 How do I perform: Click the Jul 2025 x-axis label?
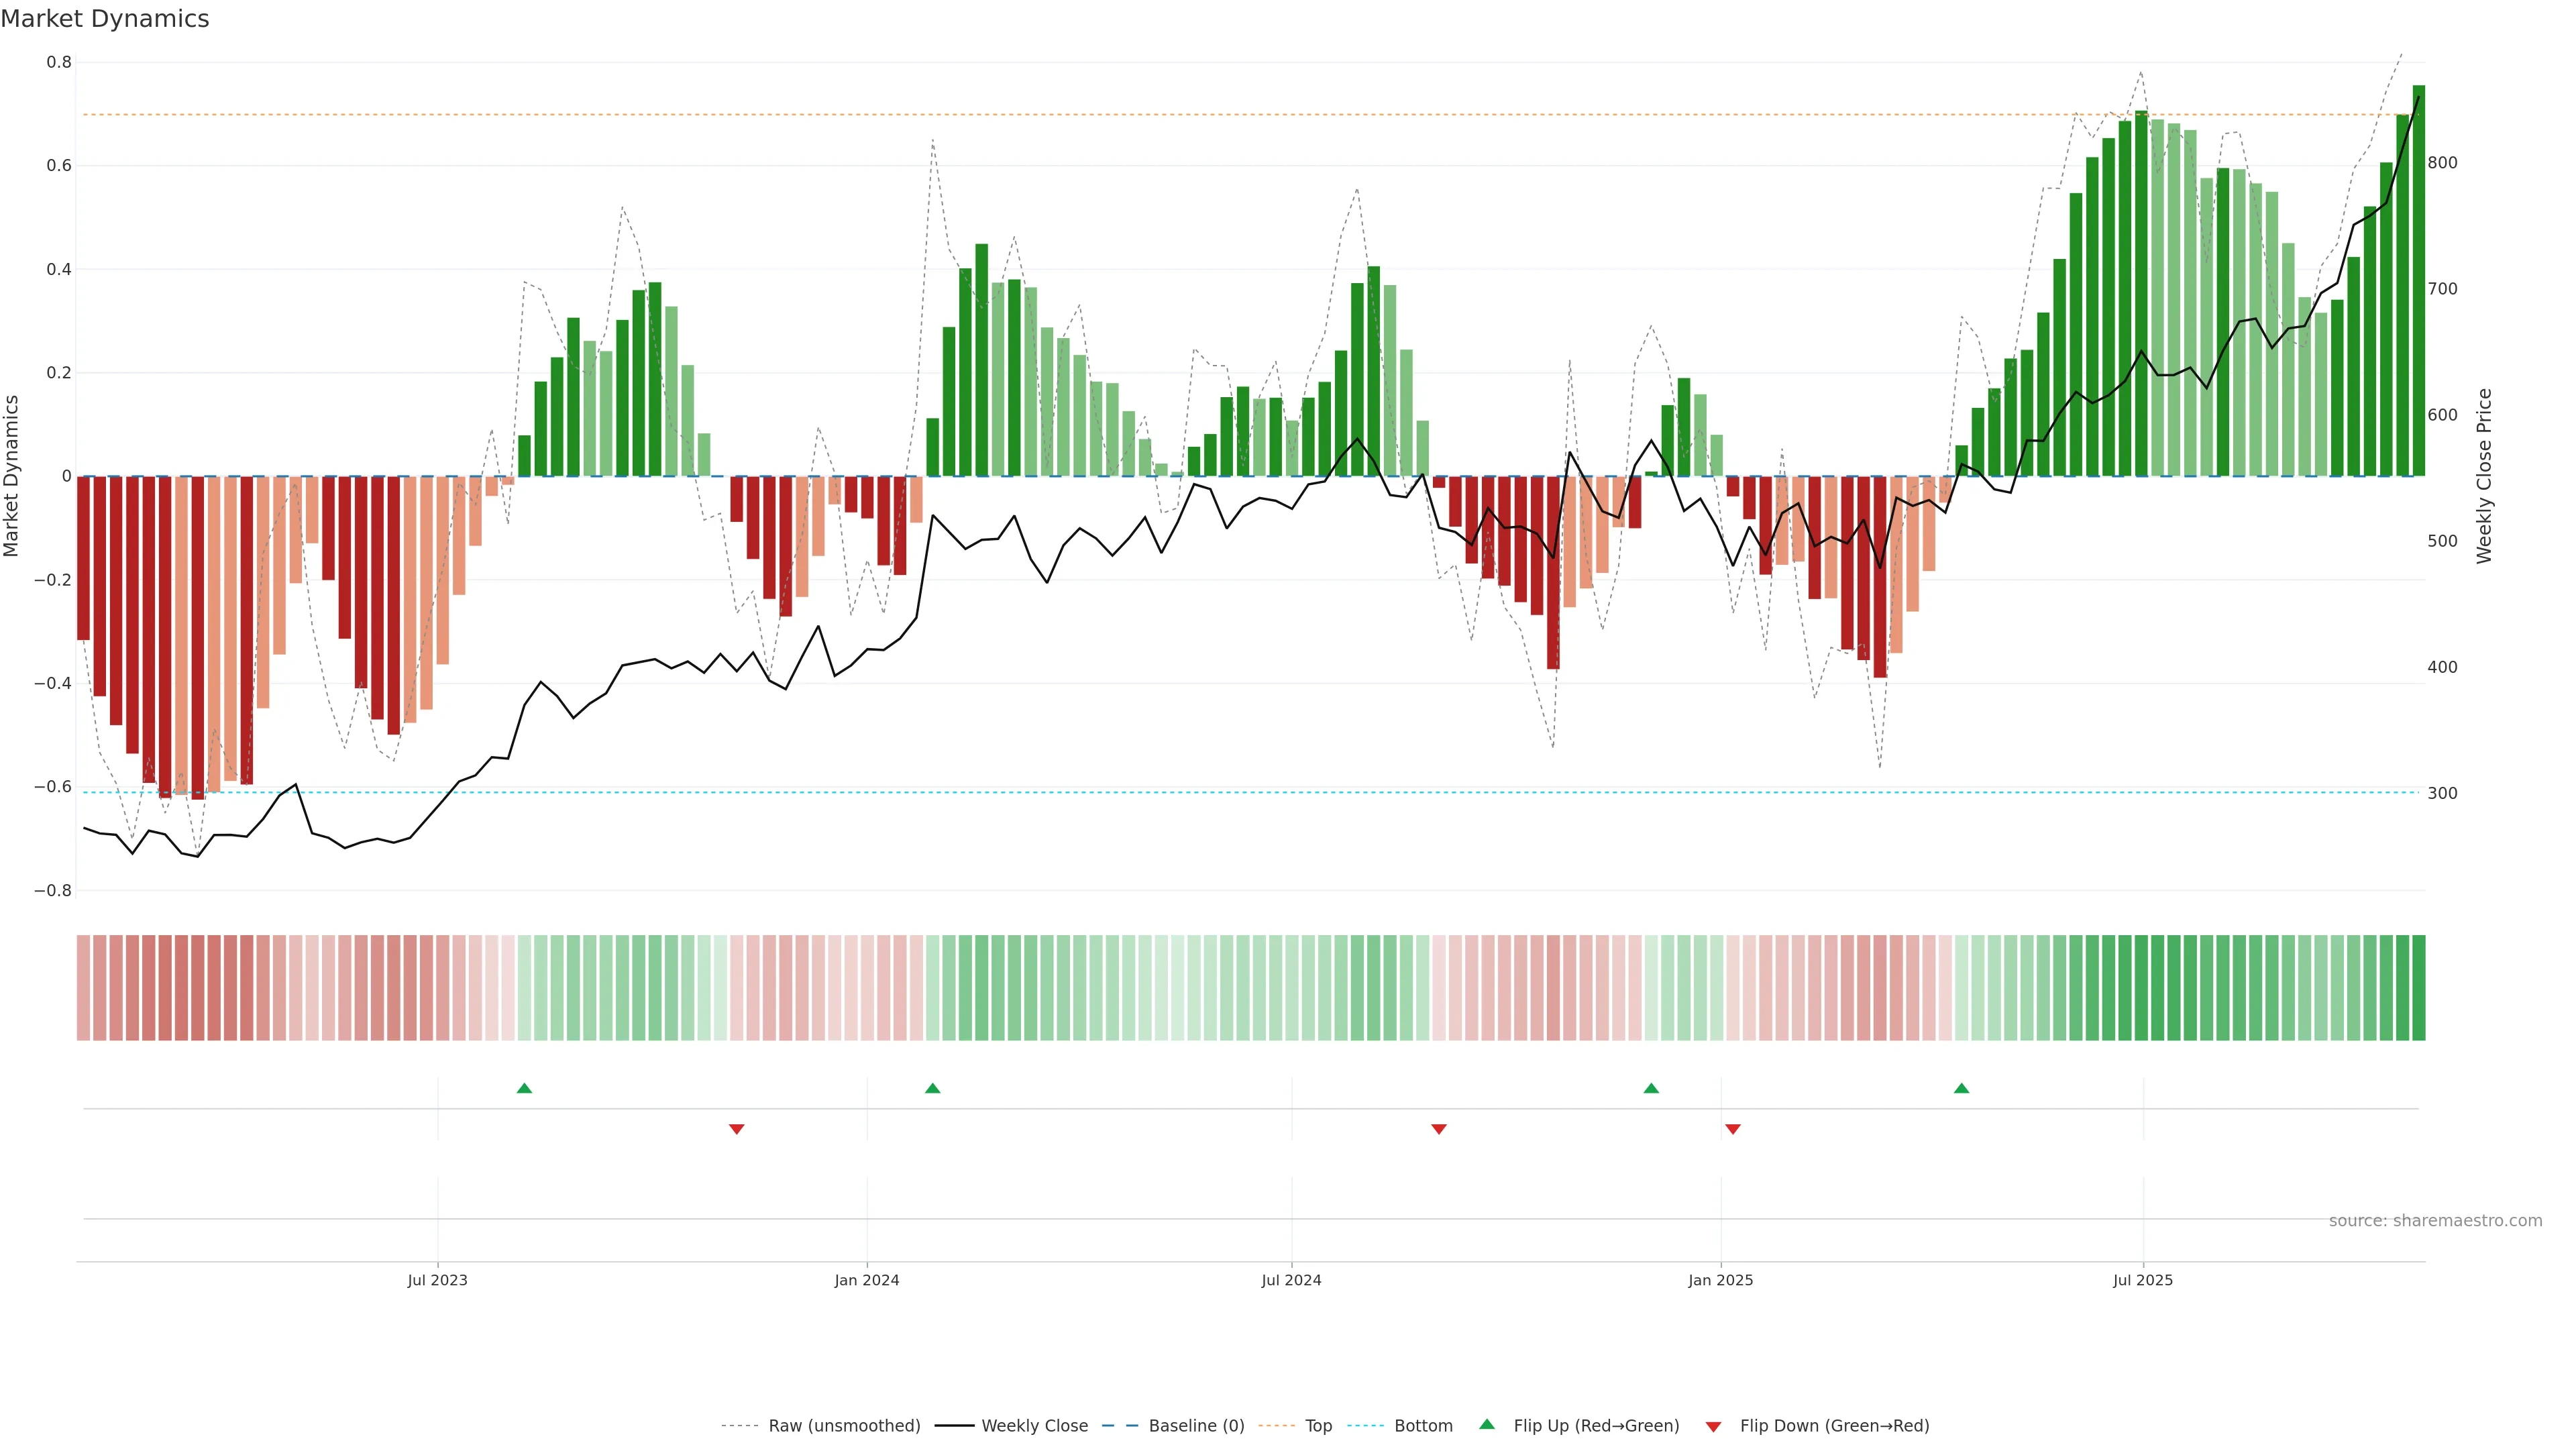(x=2143, y=1280)
